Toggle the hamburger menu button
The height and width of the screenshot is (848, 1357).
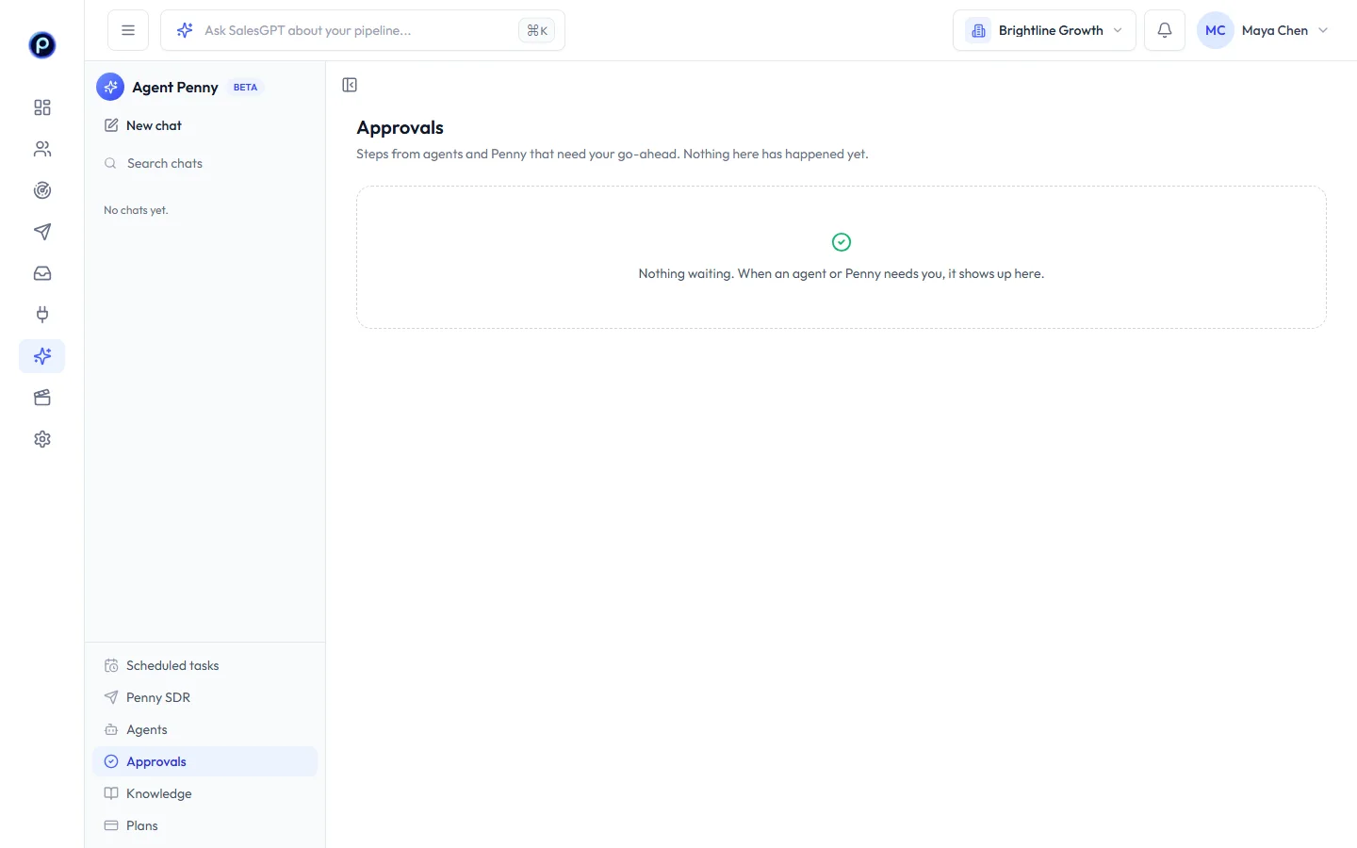128,30
